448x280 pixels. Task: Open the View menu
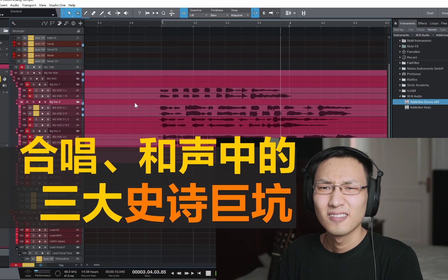(x=43, y=5)
